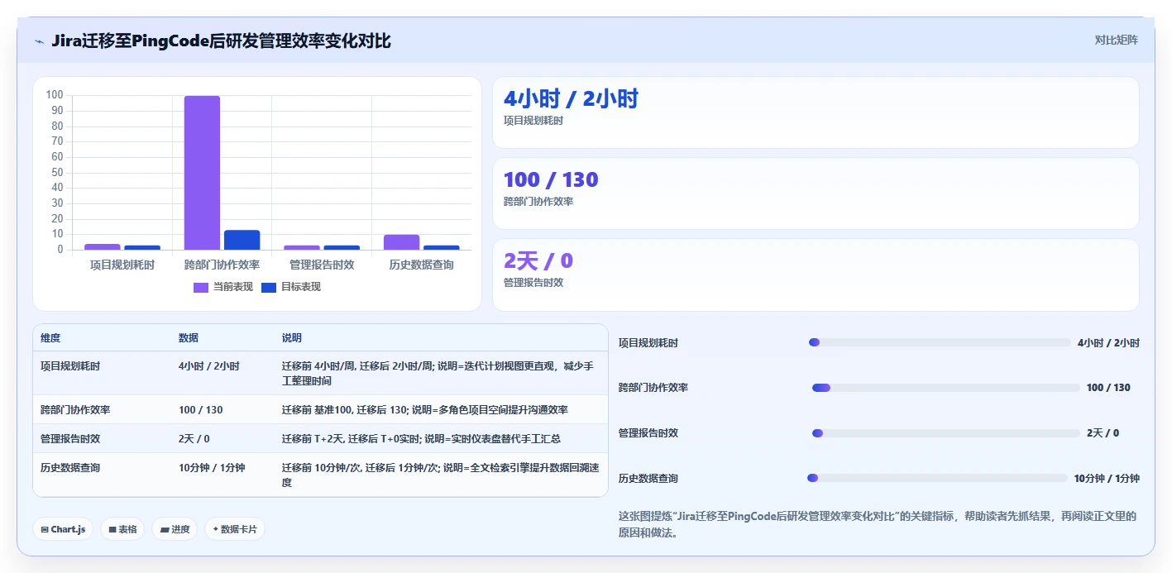This screenshot has height=573, width=1172.
Task: Click y-axis tick label 0 on chart
Action: (60, 250)
